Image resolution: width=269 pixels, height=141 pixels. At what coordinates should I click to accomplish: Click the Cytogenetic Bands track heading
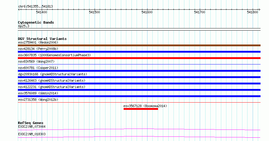(x=36, y=22)
